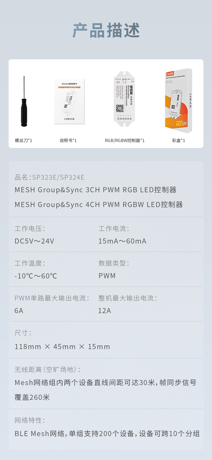Click the screwdriver product image
Screen dimensions: 212x460
[x=24, y=102]
